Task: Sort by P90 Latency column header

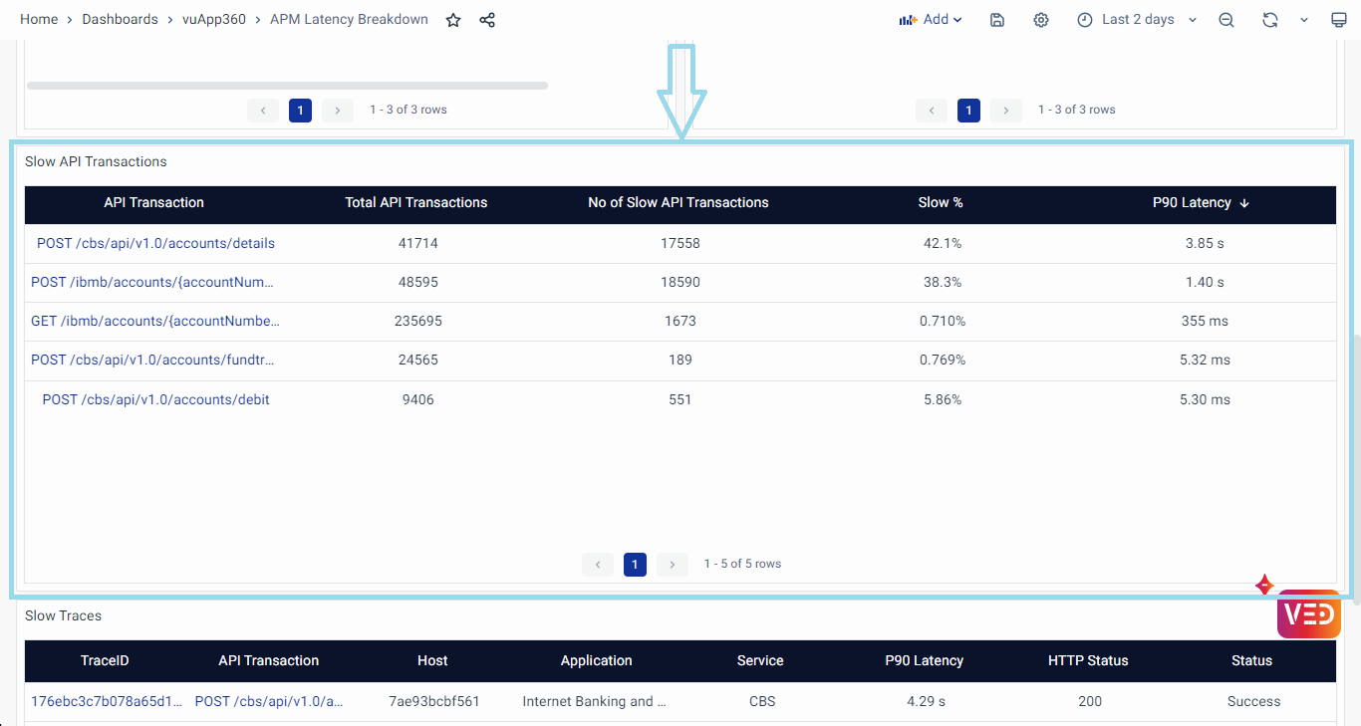Action: click(1192, 202)
